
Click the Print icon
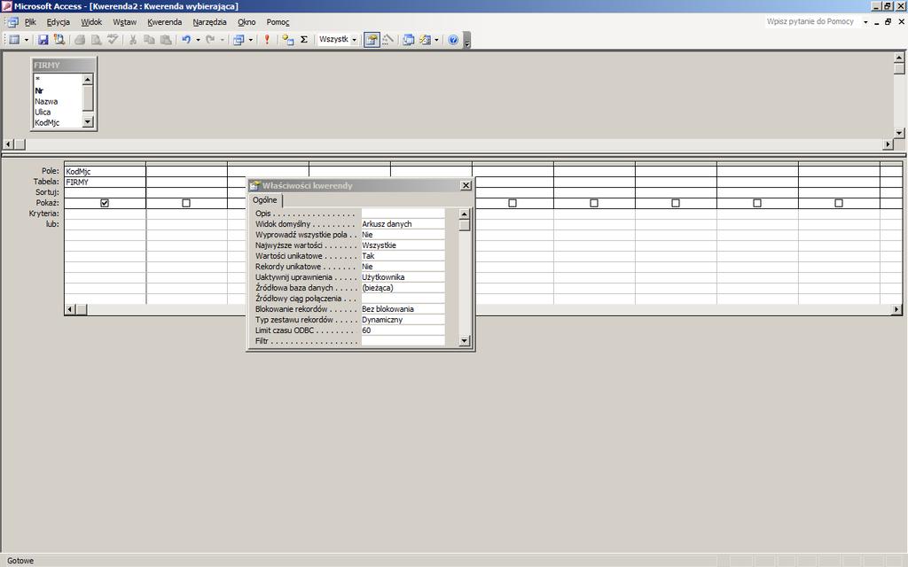(x=80, y=39)
